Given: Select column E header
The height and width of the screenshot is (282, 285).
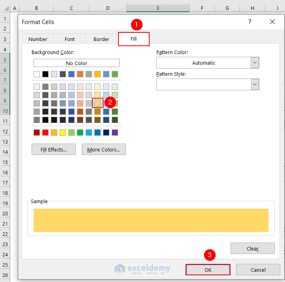Looking at the screenshot, I should point(158,8).
